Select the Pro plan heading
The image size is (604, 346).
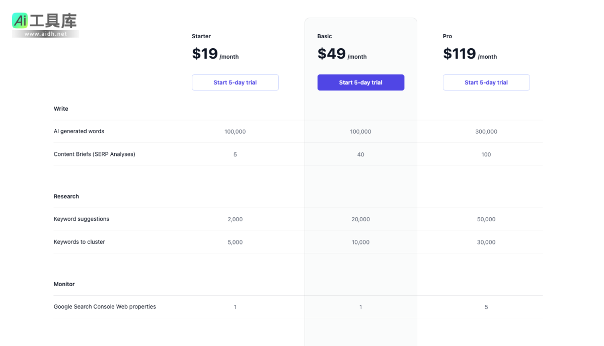(447, 36)
